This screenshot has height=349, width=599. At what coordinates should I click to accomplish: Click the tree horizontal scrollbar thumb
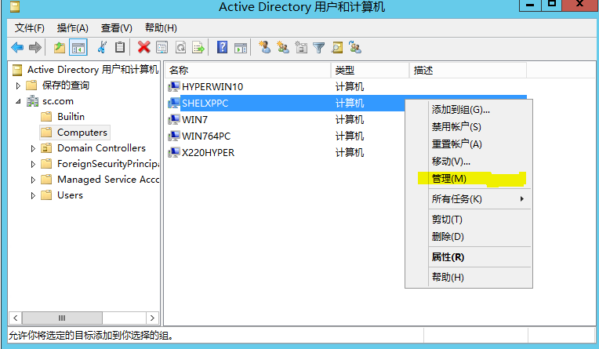pos(62,318)
